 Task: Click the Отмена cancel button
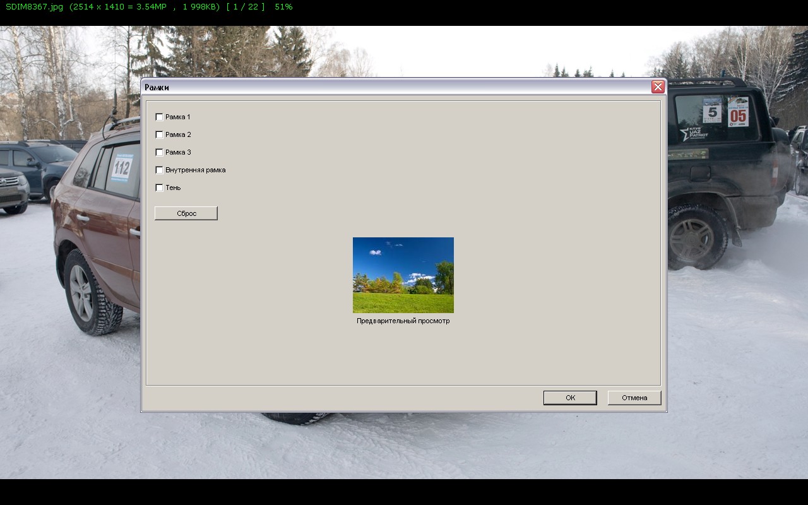(x=634, y=398)
